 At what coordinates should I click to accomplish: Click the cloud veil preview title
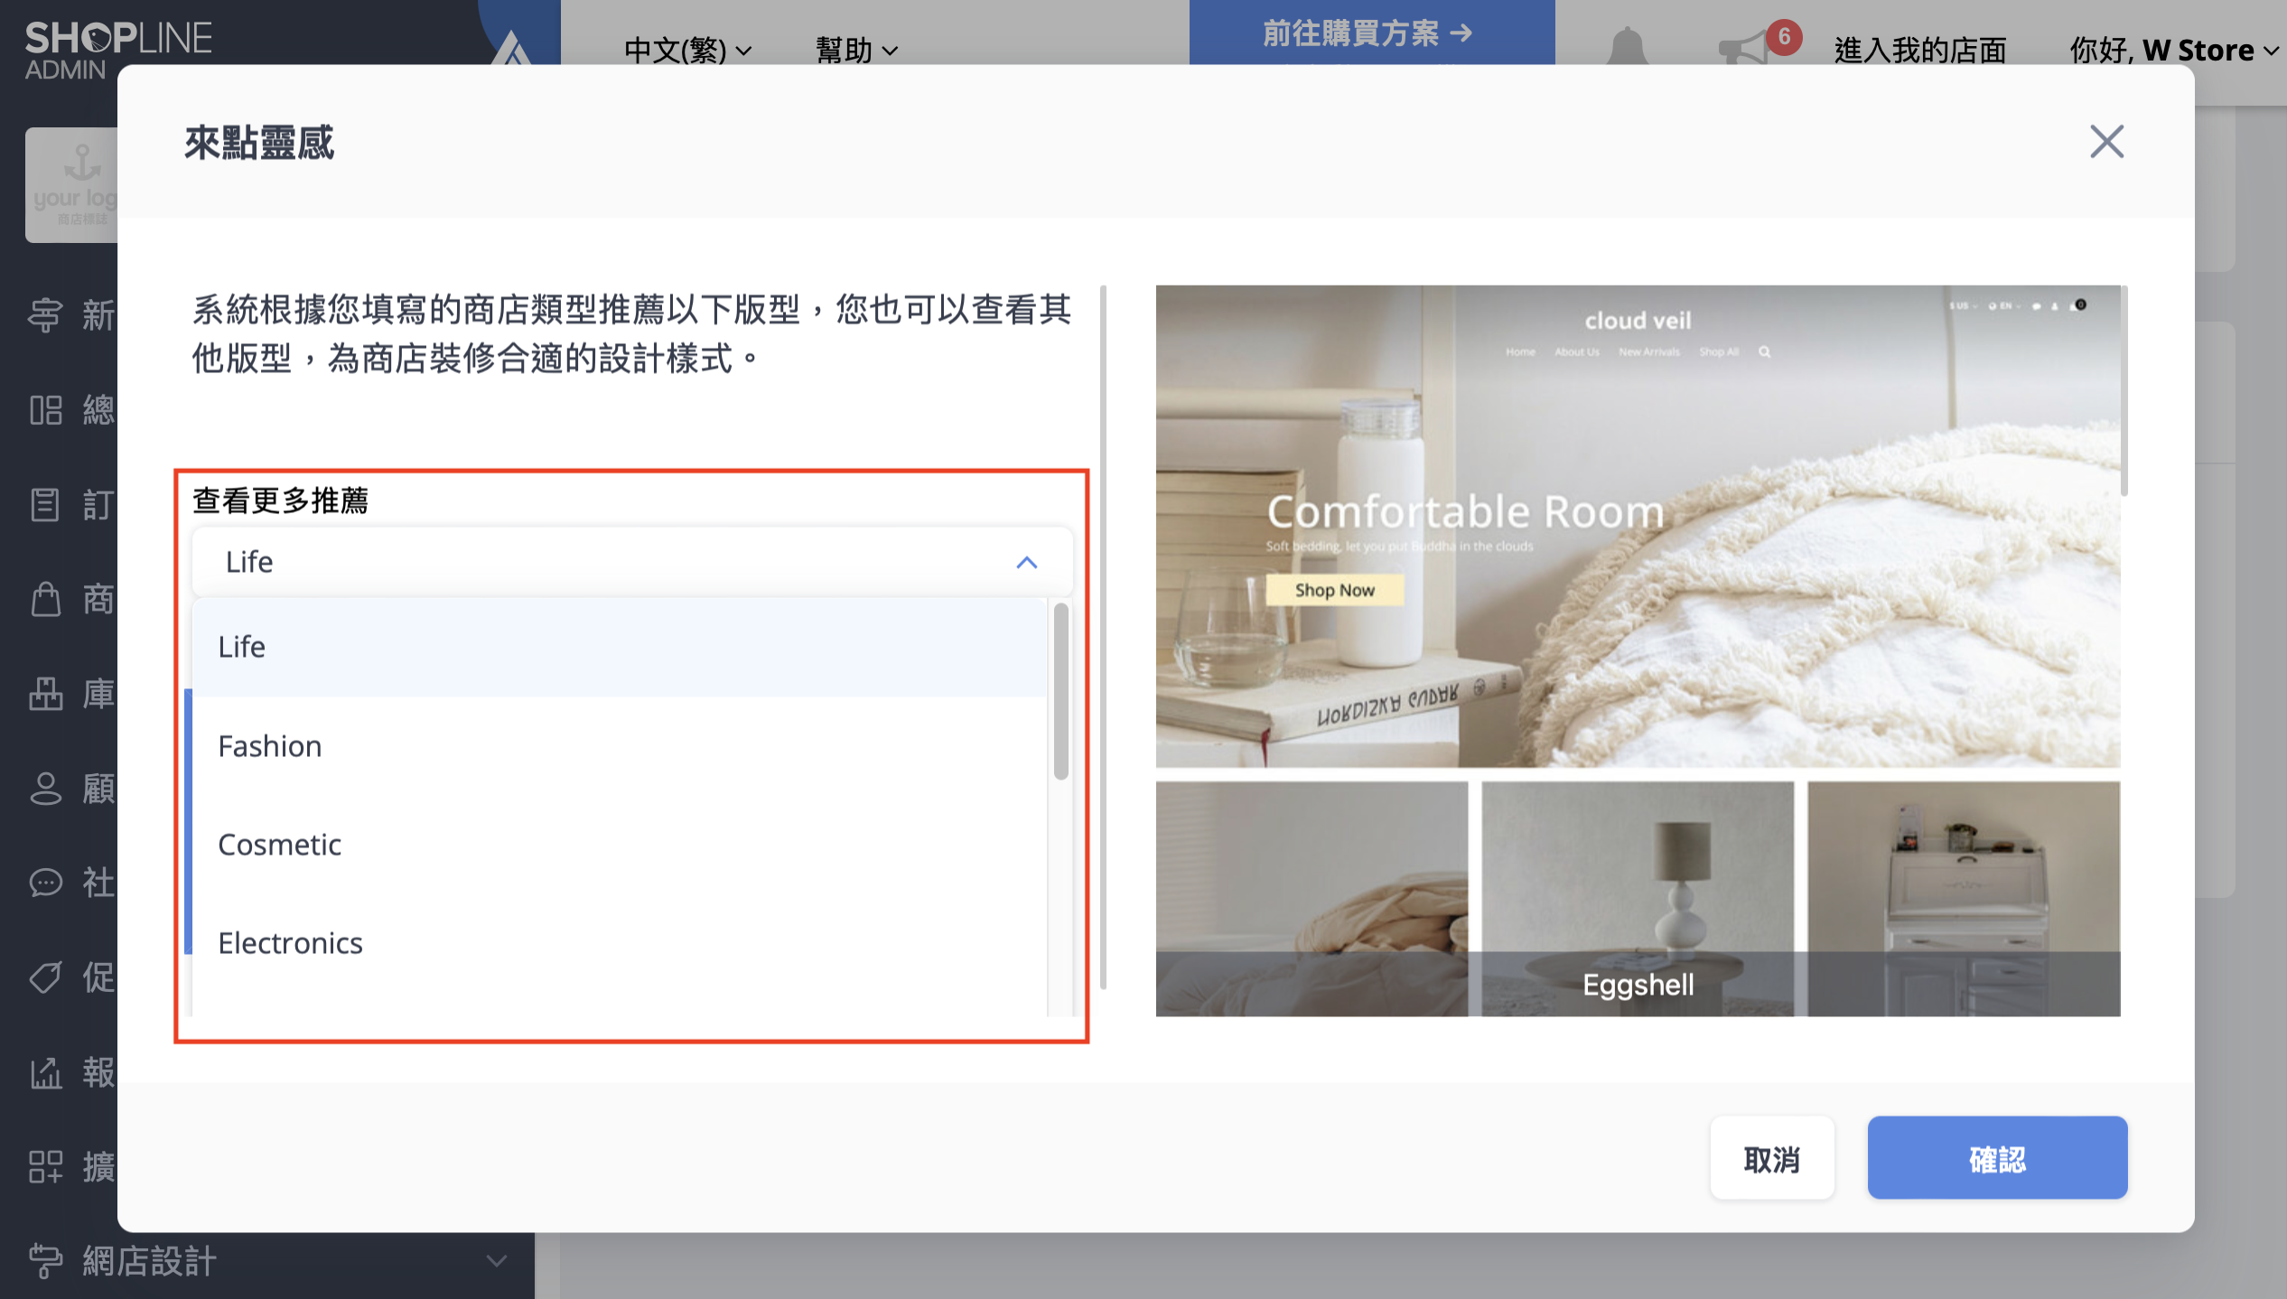1638,321
